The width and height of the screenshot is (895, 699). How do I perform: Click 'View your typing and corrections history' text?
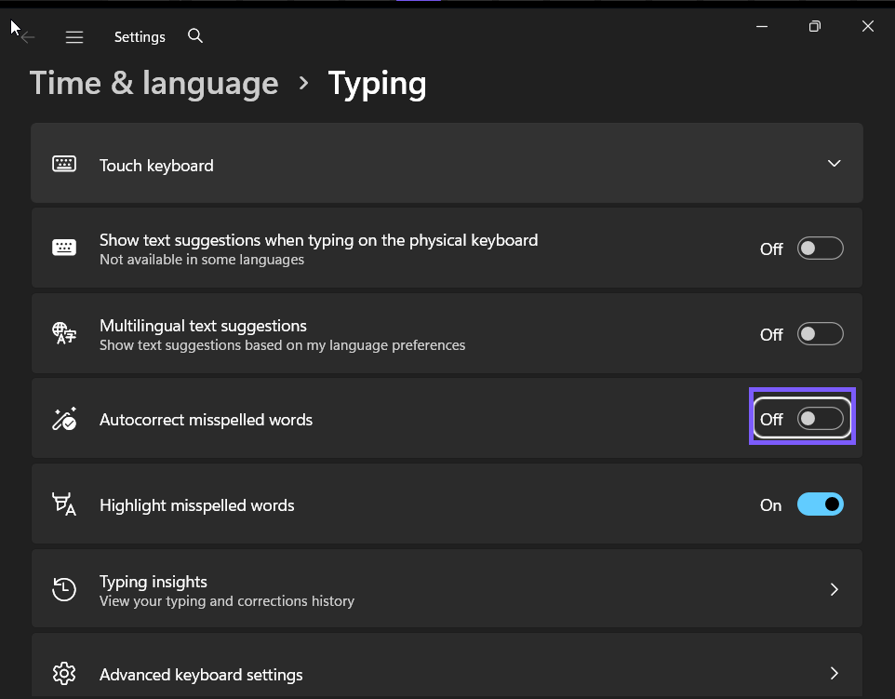pos(227,601)
